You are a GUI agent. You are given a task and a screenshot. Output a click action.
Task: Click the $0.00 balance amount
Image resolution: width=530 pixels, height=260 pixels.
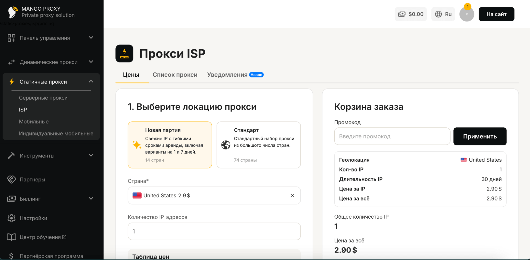(x=416, y=14)
